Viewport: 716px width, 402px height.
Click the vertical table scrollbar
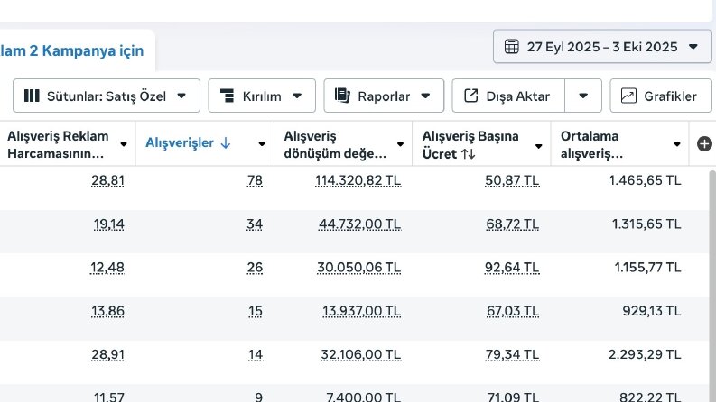point(712,287)
